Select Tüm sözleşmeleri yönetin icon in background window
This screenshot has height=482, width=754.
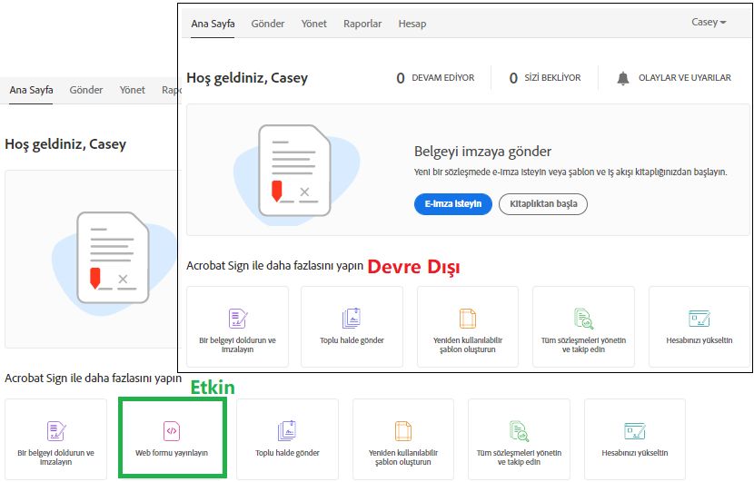coord(519,430)
